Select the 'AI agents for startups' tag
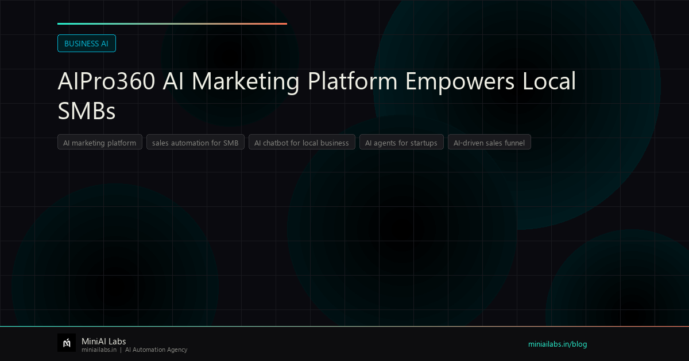 tap(401, 143)
